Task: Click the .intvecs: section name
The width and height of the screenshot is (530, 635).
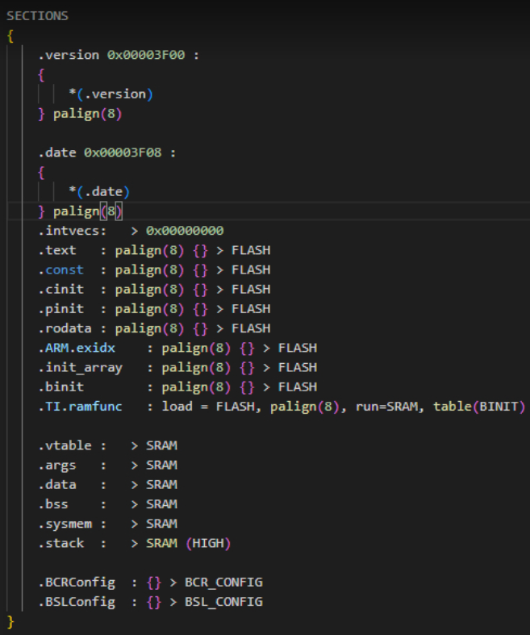Action: coord(73,231)
